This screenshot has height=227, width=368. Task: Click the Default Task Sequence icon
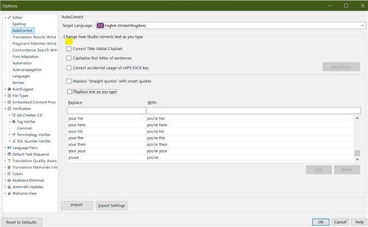pyautogui.click(x=9, y=154)
